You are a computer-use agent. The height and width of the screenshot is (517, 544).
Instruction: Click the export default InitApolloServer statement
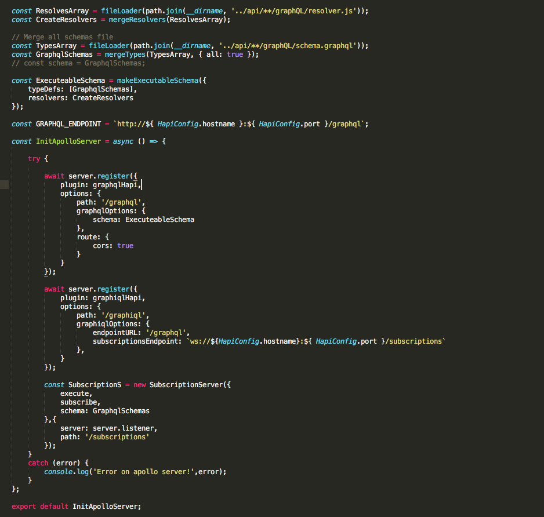pos(75,506)
